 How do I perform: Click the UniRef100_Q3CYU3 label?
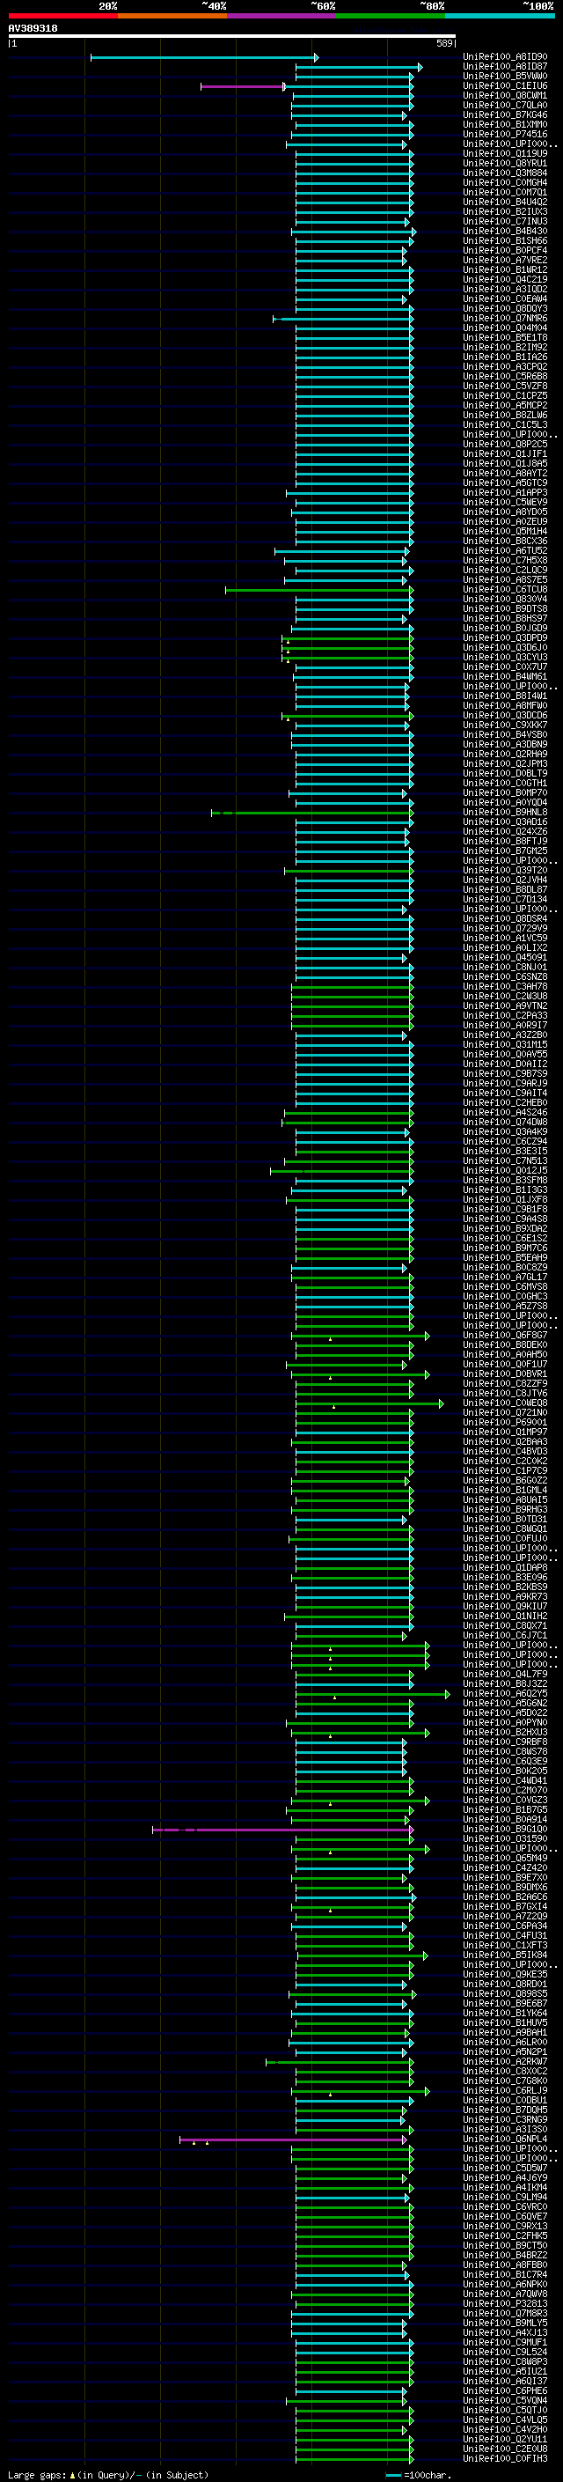(505, 657)
